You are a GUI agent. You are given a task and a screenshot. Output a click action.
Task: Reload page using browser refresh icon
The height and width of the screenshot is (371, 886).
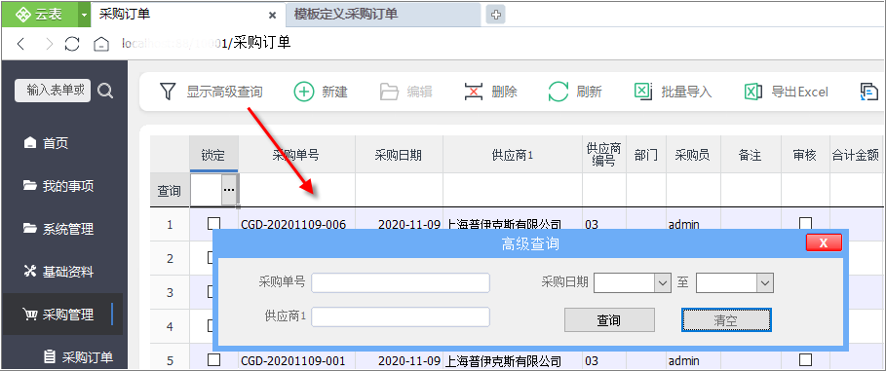click(x=72, y=44)
